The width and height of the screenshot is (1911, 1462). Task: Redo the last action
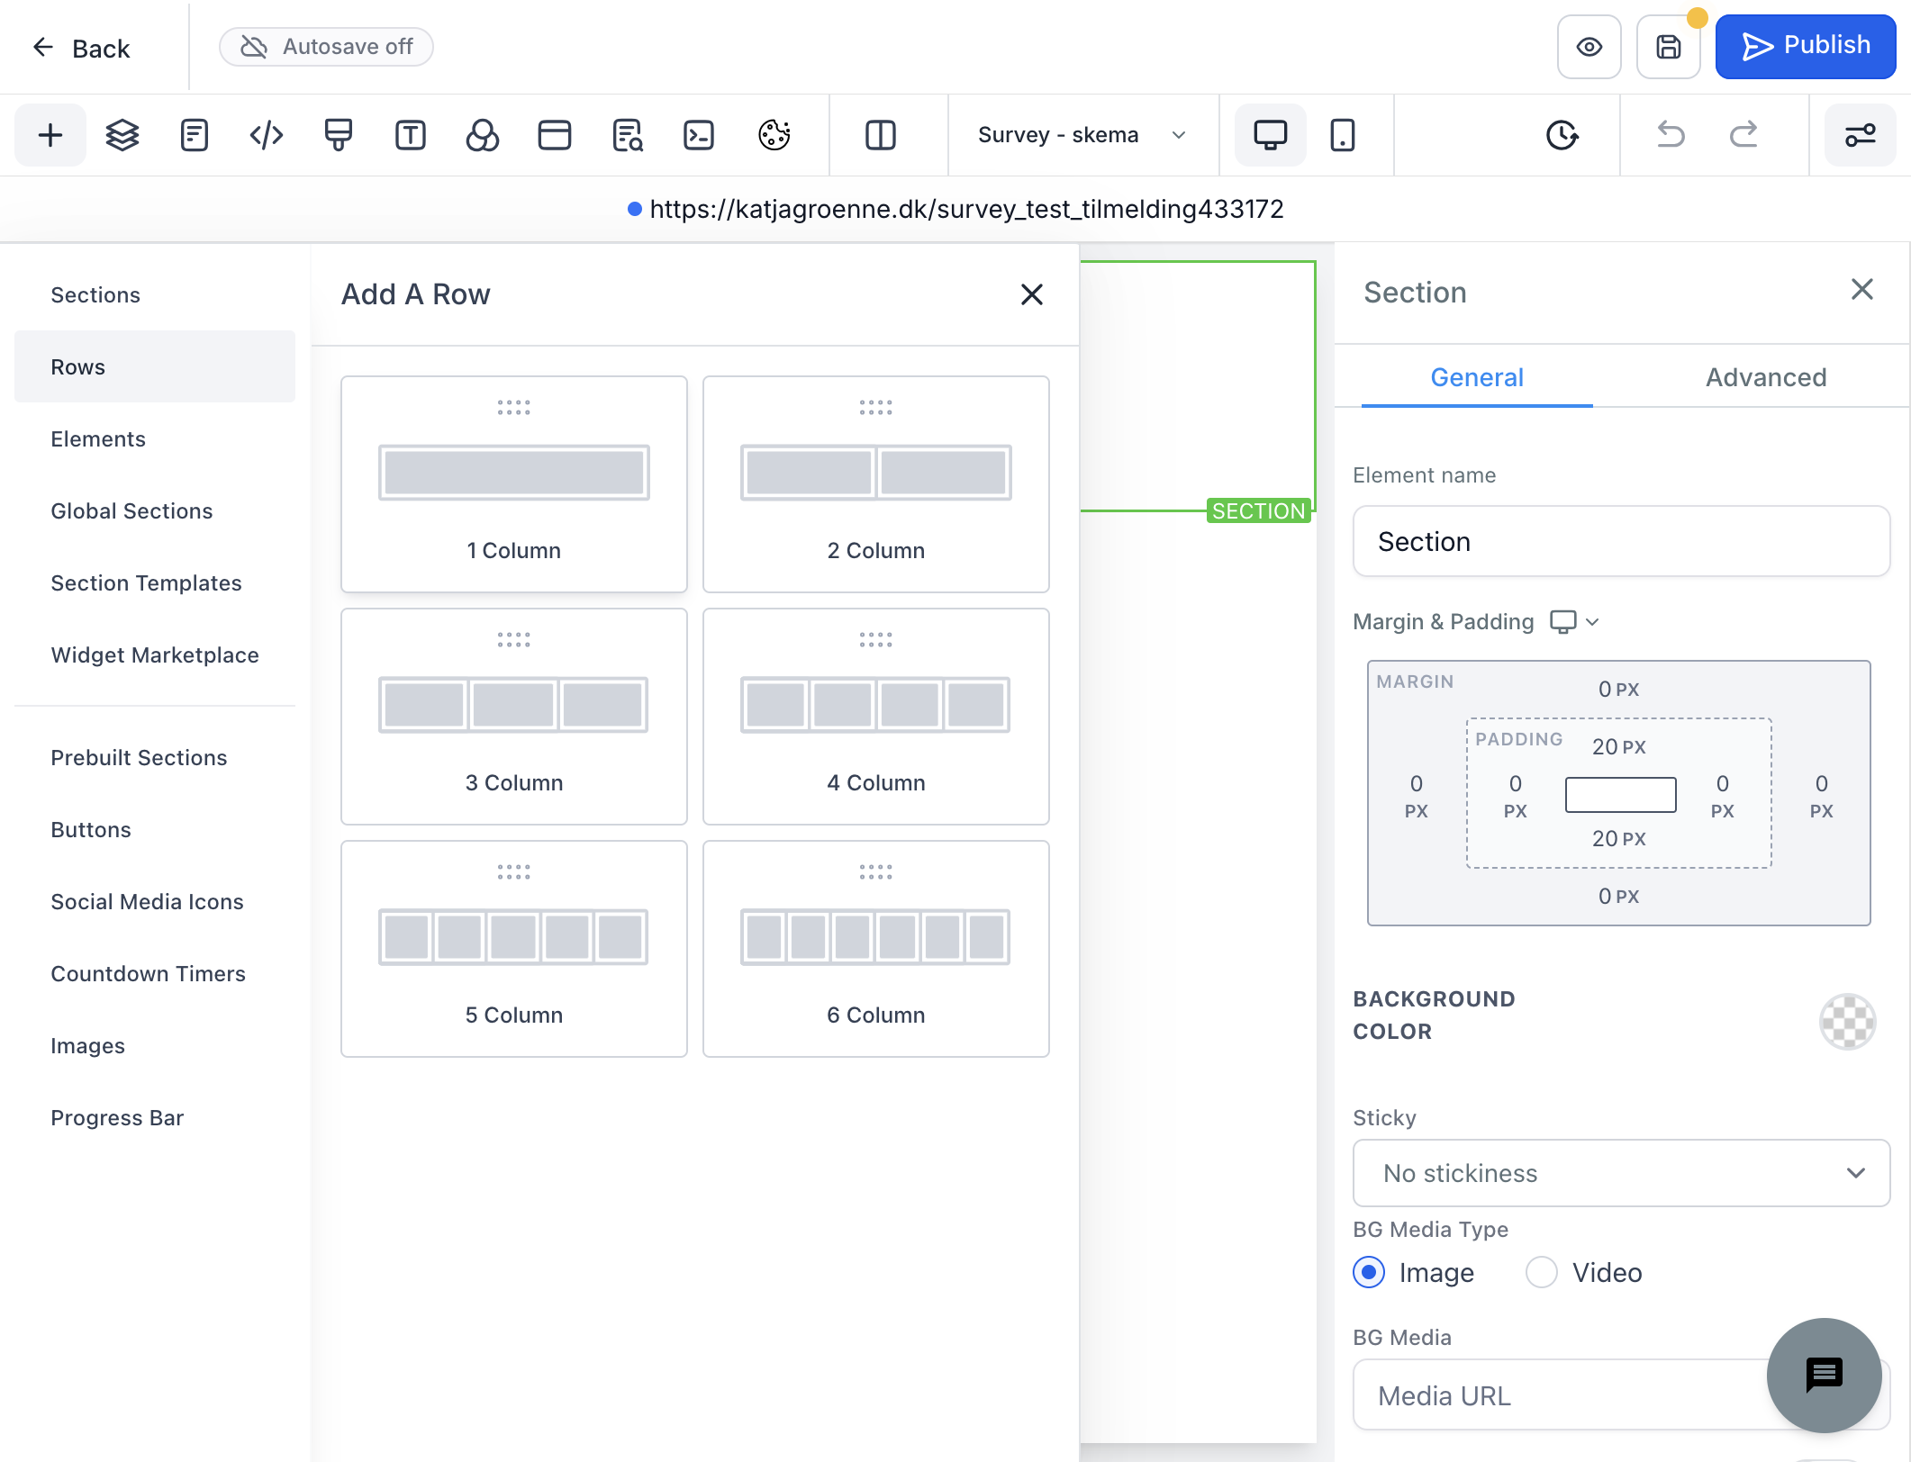point(1743,135)
